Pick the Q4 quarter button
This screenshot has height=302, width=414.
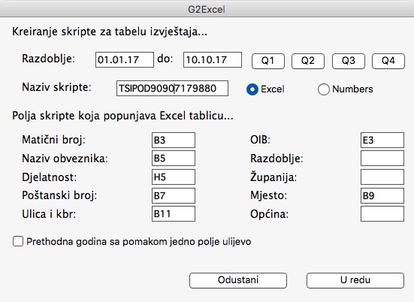pyautogui.click(x=388, y=61)
